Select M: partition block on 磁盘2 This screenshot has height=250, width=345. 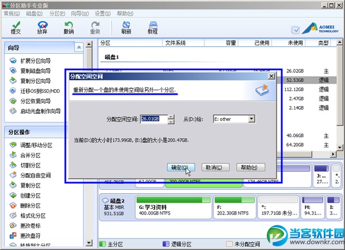click(x=312, y=208)
